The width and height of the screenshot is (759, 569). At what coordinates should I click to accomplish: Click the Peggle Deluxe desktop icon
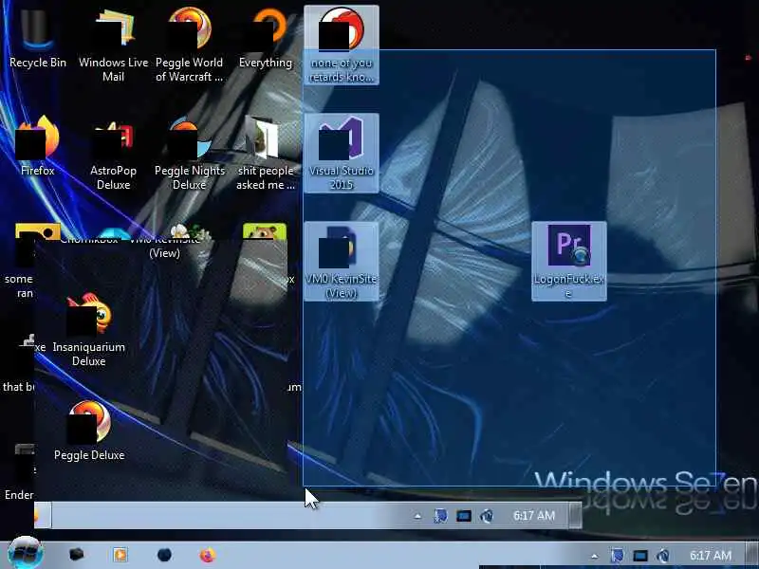[89, 431]
